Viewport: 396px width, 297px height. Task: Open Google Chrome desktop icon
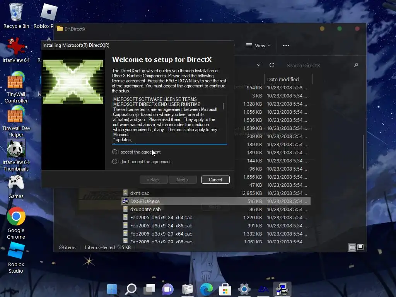[16, 223]
